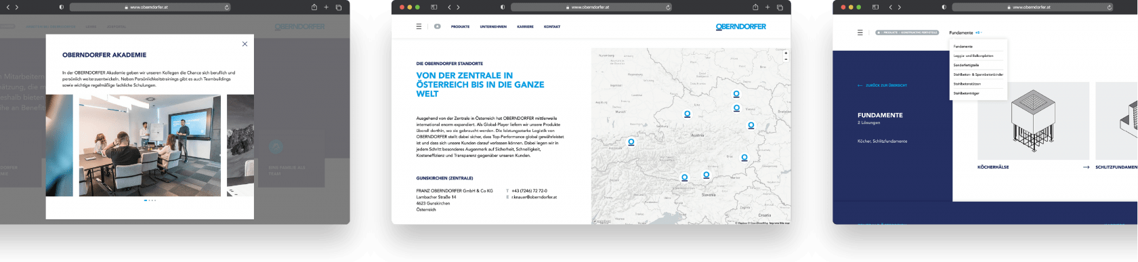Click the KÖCHERHÄLSE label
Image resolution: width=1138 pixels, height=262 pixels.
(993, 167)
